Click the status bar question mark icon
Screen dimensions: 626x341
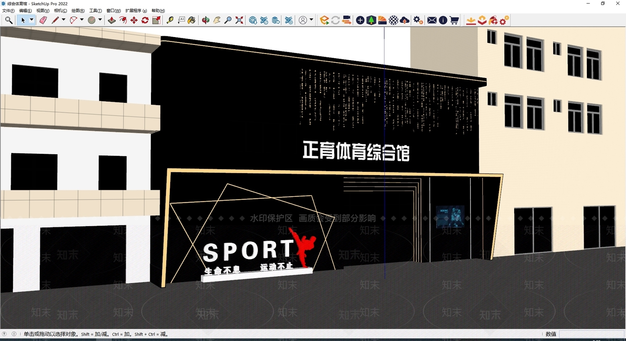click(4, 334)
